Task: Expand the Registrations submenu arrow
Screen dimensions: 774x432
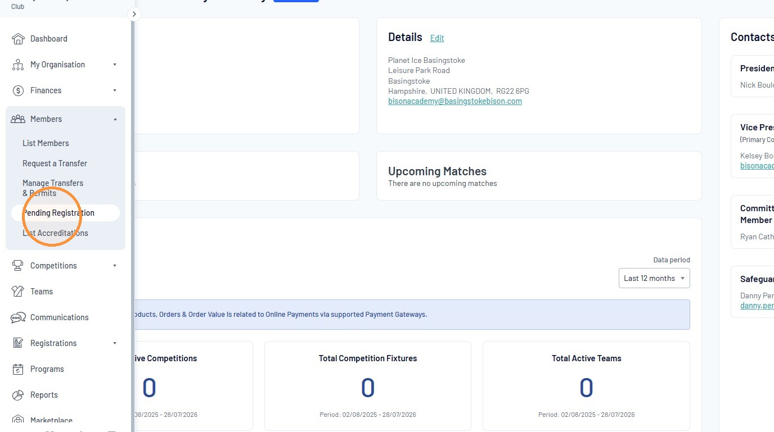Action: 115,343
